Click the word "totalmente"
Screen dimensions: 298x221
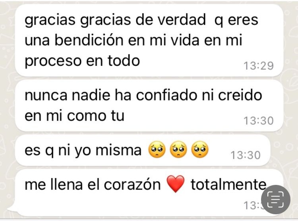(228, 184)
